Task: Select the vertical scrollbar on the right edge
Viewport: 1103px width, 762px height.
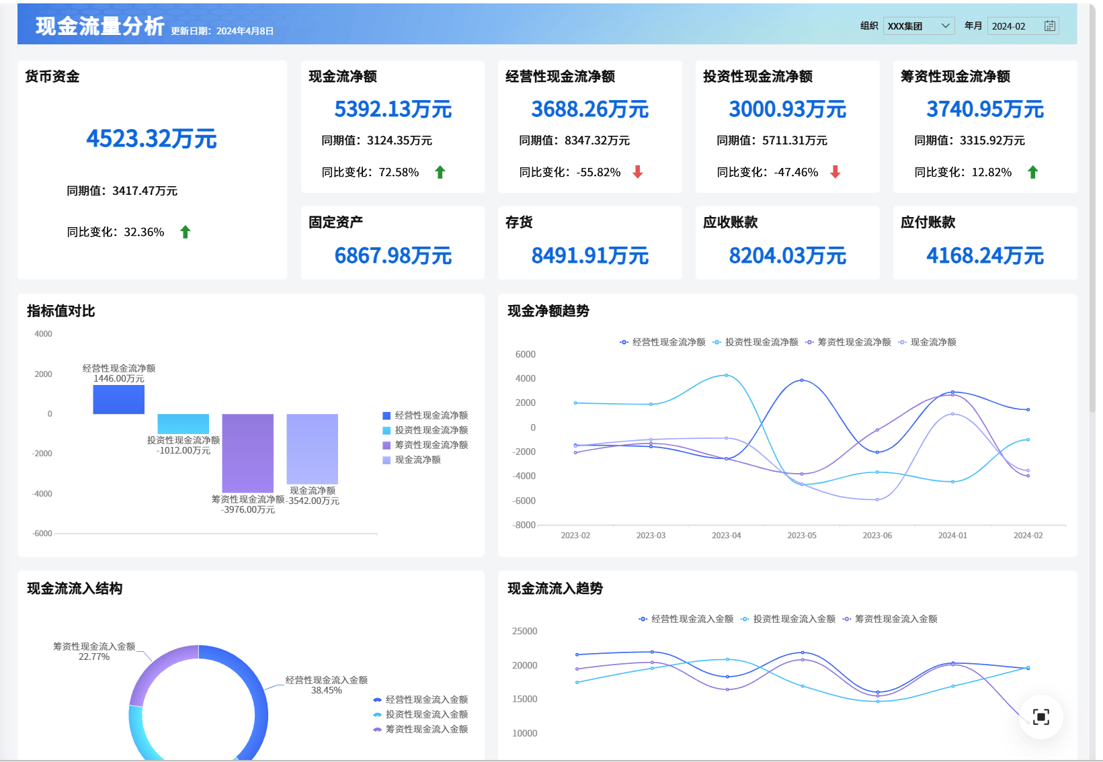Action: [x=1093, y=208]
